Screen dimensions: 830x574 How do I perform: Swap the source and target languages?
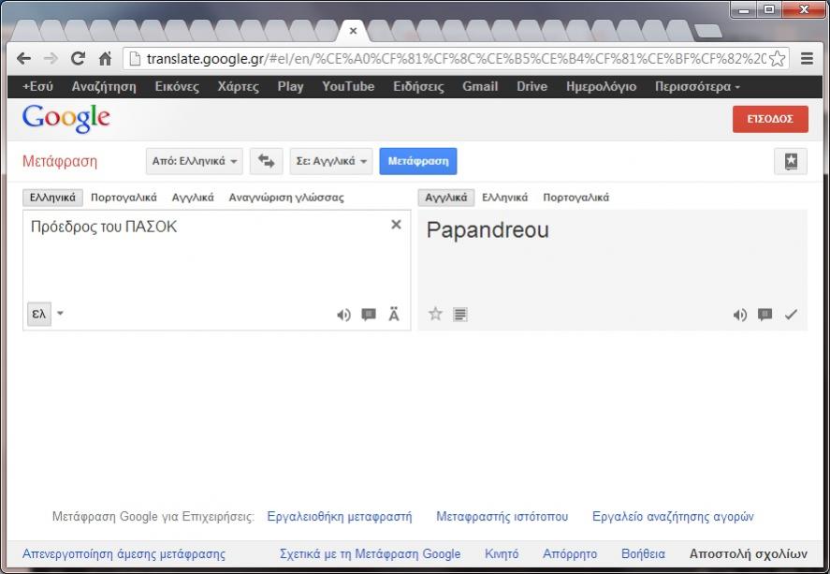coord(267,161)
